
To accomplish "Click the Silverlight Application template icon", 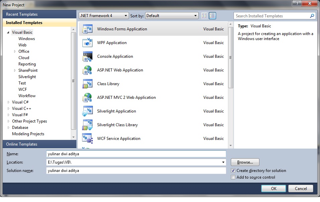I will tap(87, 111).
